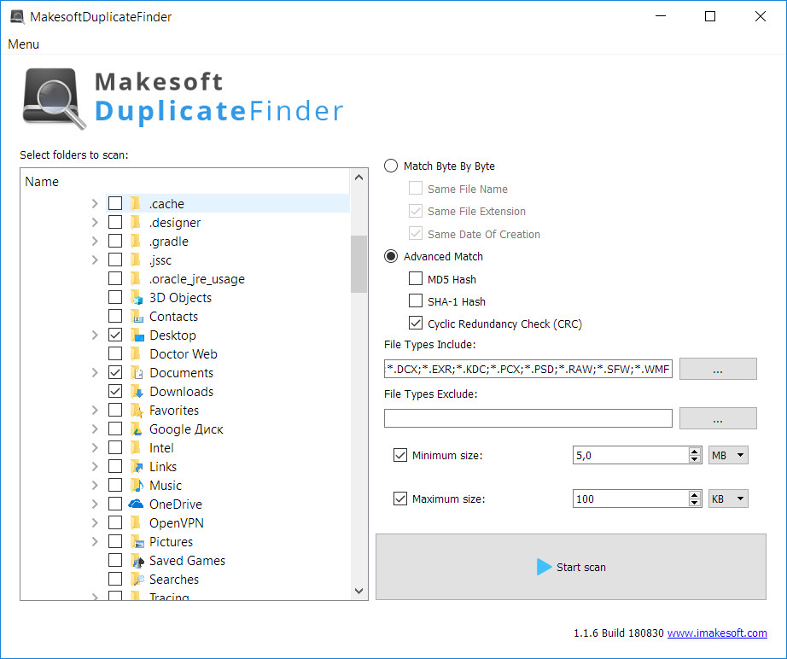This screenshot has width=787, height=659.
Task: Click the Favorites star folder icon
Action: (x=137, y=411)
